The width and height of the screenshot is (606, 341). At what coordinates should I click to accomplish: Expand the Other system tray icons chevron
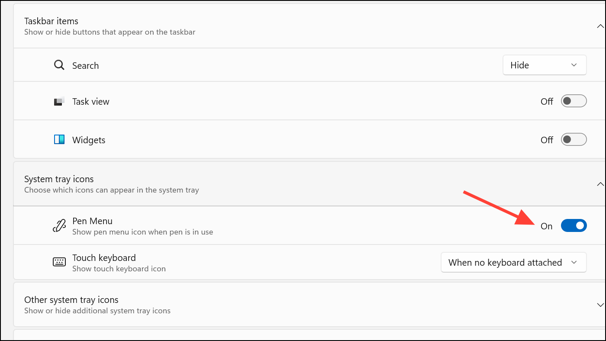point(600,305)
